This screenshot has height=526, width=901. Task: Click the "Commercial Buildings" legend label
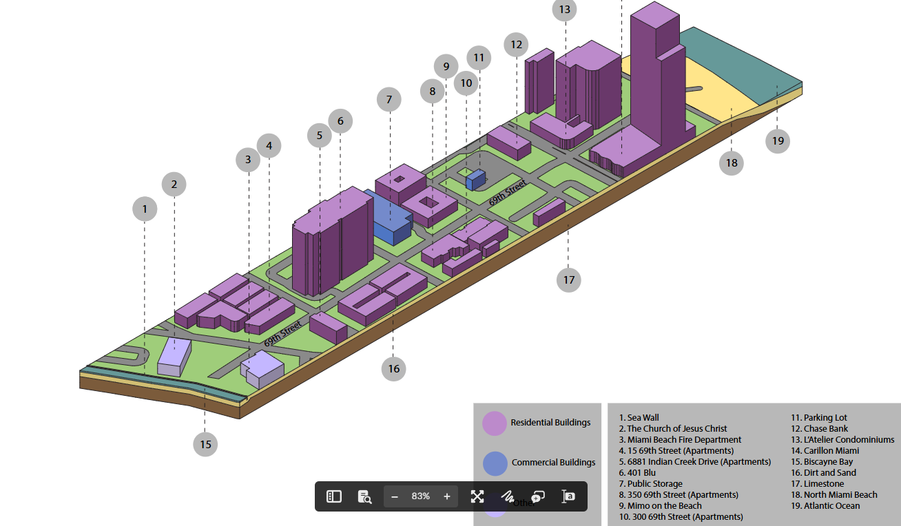[554, 463]
